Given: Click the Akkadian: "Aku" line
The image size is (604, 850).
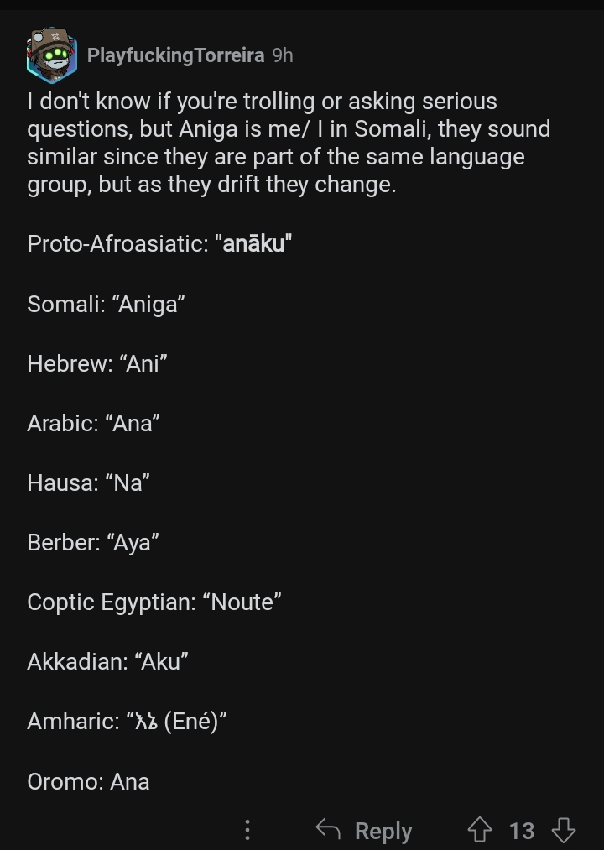Looking at the screenshot, I should coord(108,661).
